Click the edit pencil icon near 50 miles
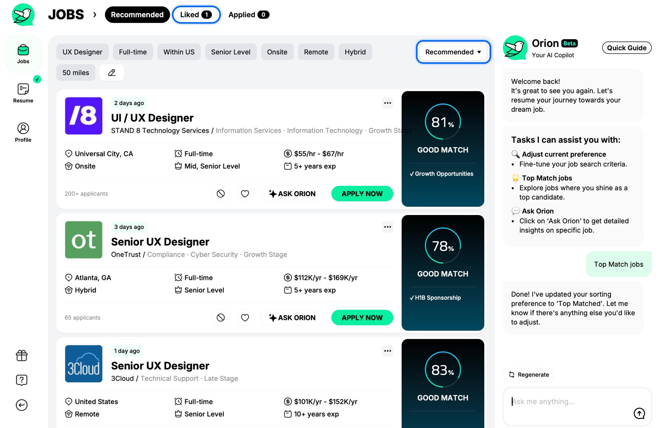 pos(112,72)
